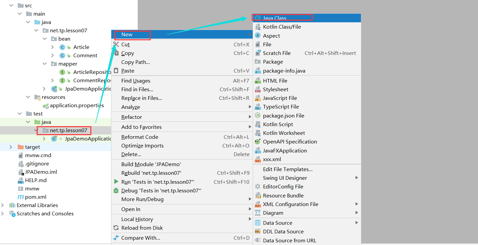Viewport: 478px width, 245px height.
Task: Click the Kotlin Class/File icon
Action: point(258,27)
